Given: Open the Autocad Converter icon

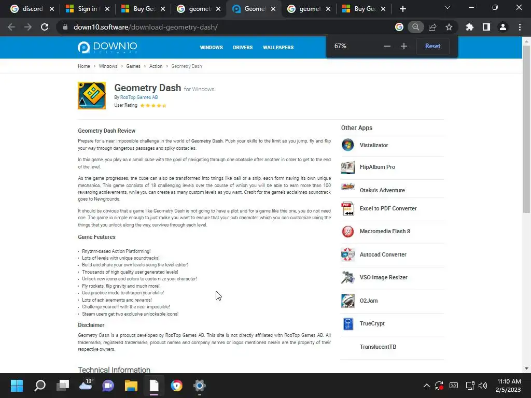Looking at the screenshot, I should [348, 254].
